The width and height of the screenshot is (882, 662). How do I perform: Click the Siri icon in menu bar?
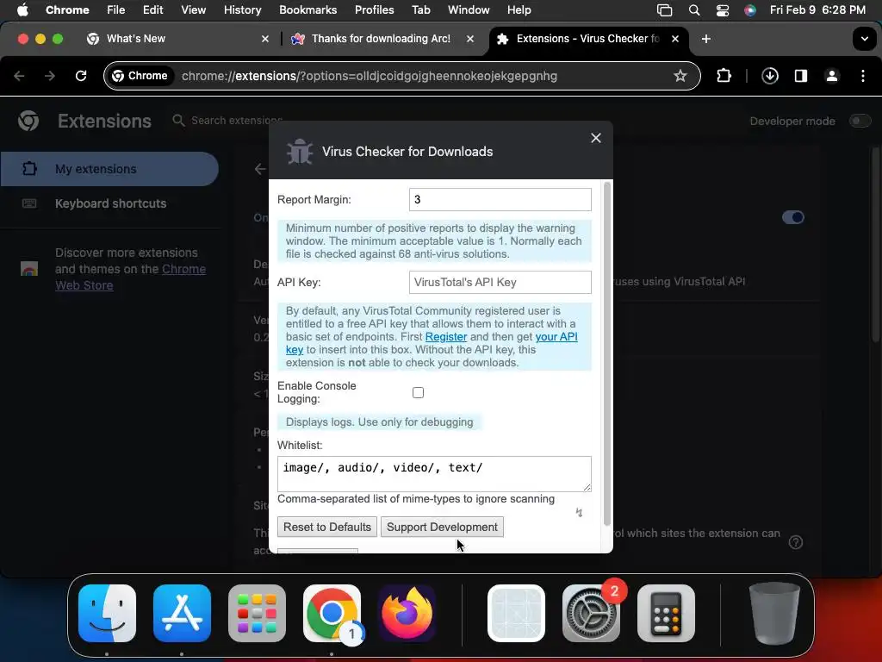[750, 10]
